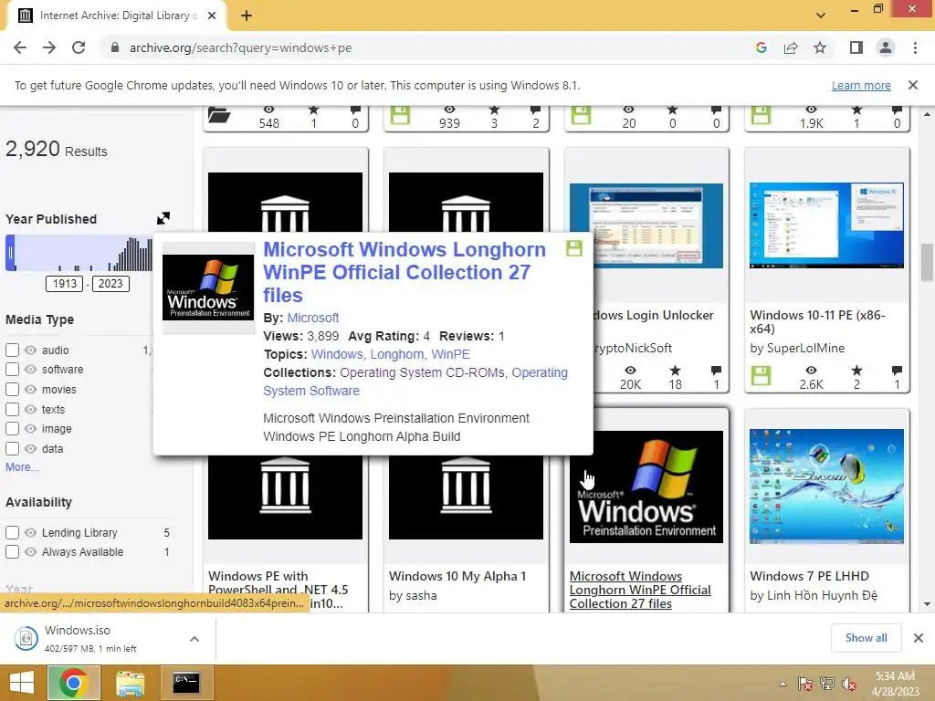The height and width of the screenshot is (701, 935).
Task: Check the Lending Library availability box
Action: (x=12, y=532)
